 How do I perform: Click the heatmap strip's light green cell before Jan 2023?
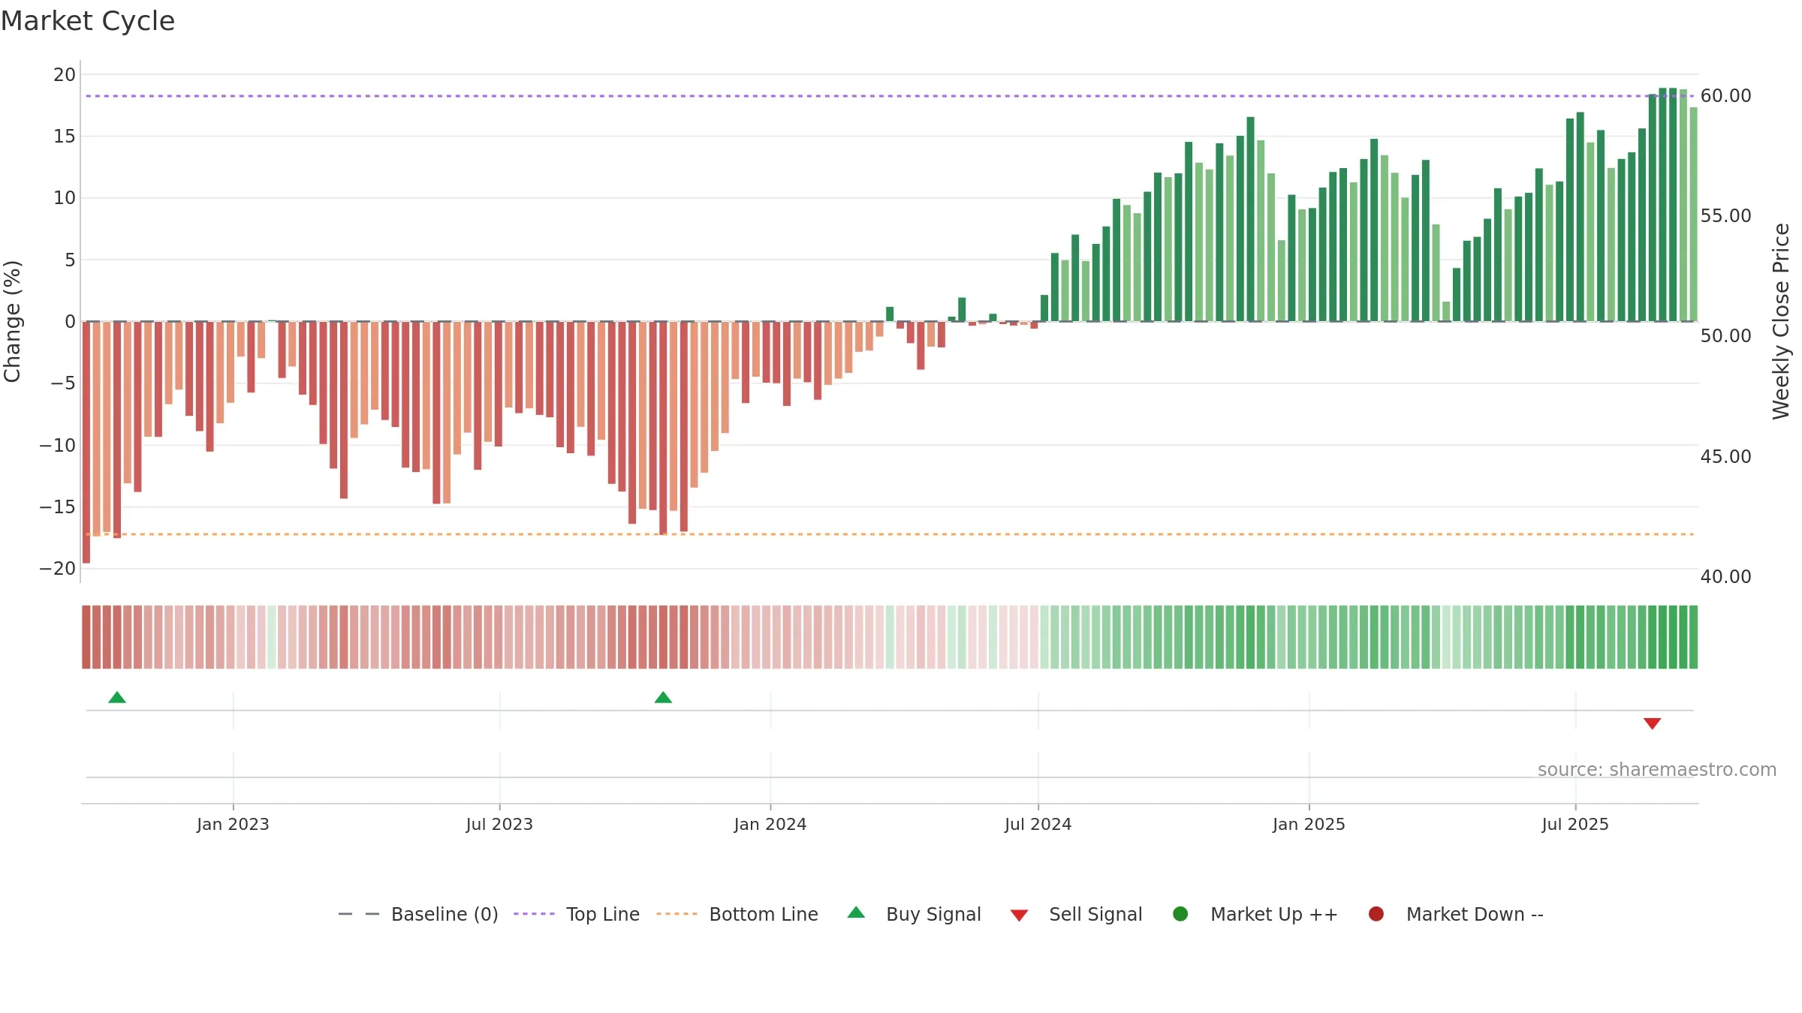(x=272, y=637)
